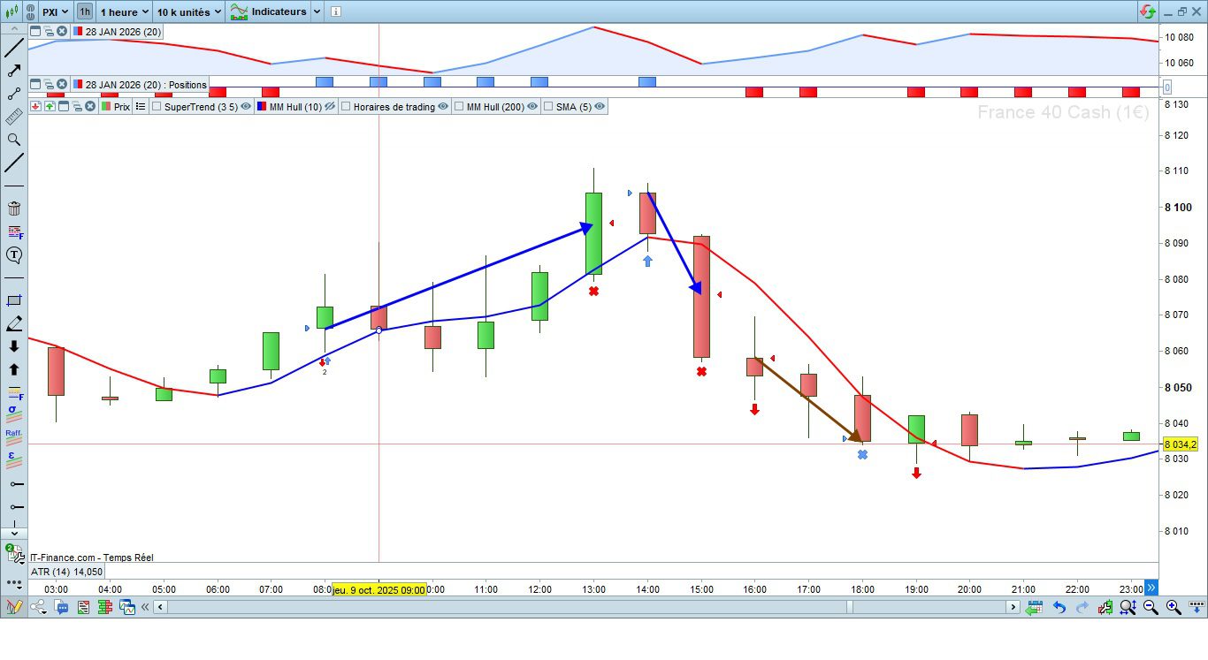Click the 1h timeframe shortcut button
The image size is (1208, 660).
(84, 12)
